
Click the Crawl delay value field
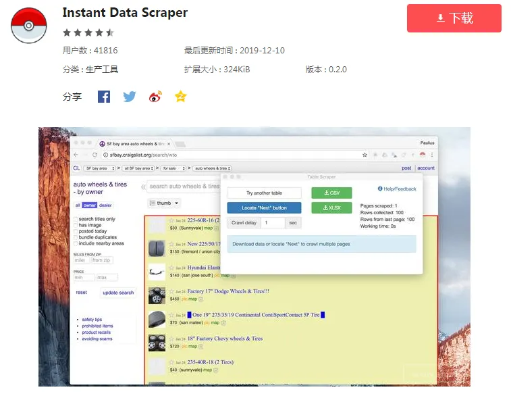click(x=273, y=223)
